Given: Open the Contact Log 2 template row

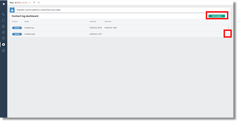Looking at the screenshot, I should tap(30, 34).
